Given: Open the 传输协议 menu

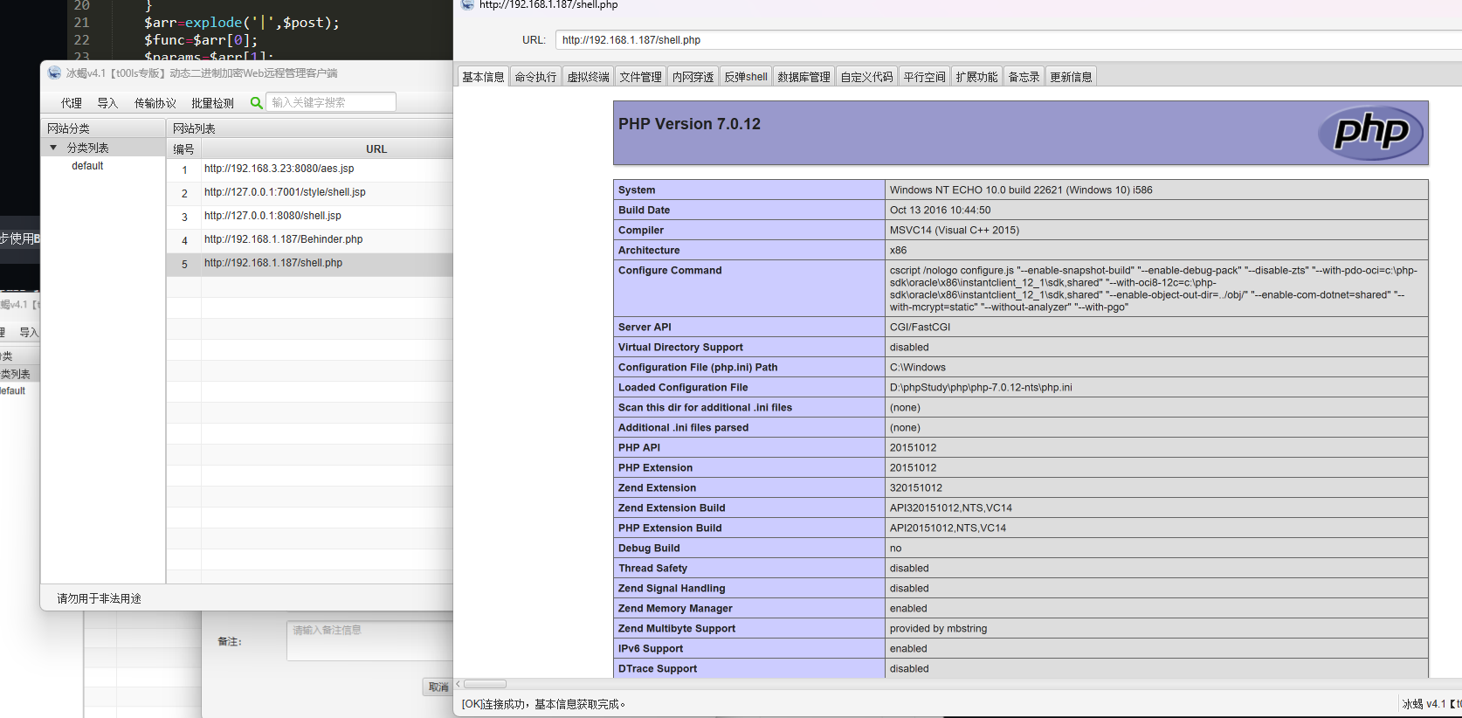Looking at the screenshot, I should pyautogui.click(x=155, y=103).
